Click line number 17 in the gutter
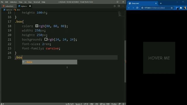 coord(9,22)
